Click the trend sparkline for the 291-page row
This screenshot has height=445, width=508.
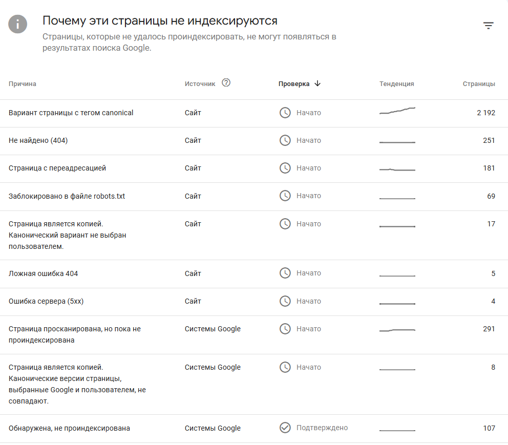tap(397, 330)
